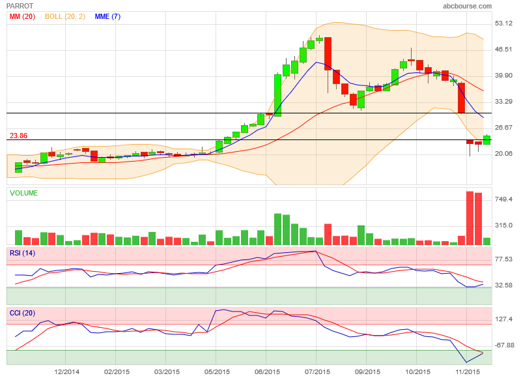The width and height of the screenshot is (521, 378).
Task: Click the final green candlestick near 23.86
Action: coord(486,140)
